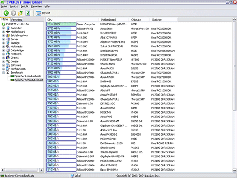Select the Netzwerk tree icon
Viewport: 237px width, 178px height.
(x=8, y=54)
